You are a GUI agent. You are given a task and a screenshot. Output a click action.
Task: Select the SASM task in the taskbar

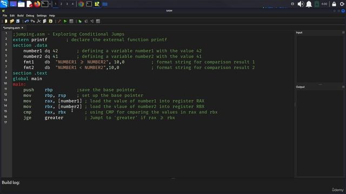point(97,4)
